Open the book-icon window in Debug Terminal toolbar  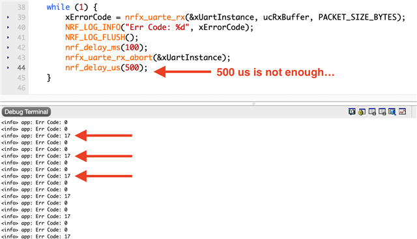point(352,112)
